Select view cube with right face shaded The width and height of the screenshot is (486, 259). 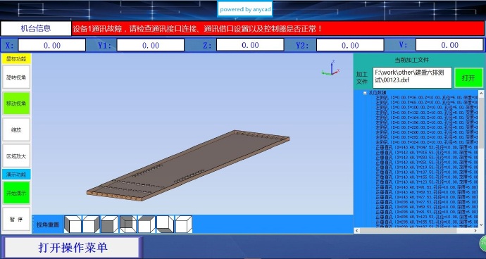click(x=91, y=225)
